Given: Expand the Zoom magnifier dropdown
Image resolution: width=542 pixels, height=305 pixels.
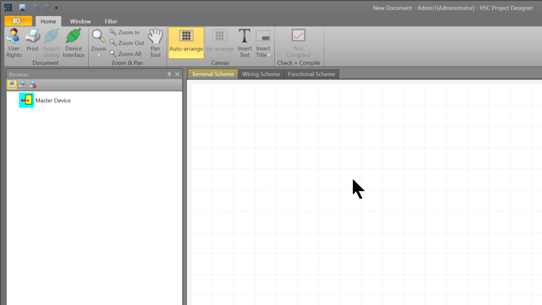Looking at the screenshot, I should click(x=99, y=43).
